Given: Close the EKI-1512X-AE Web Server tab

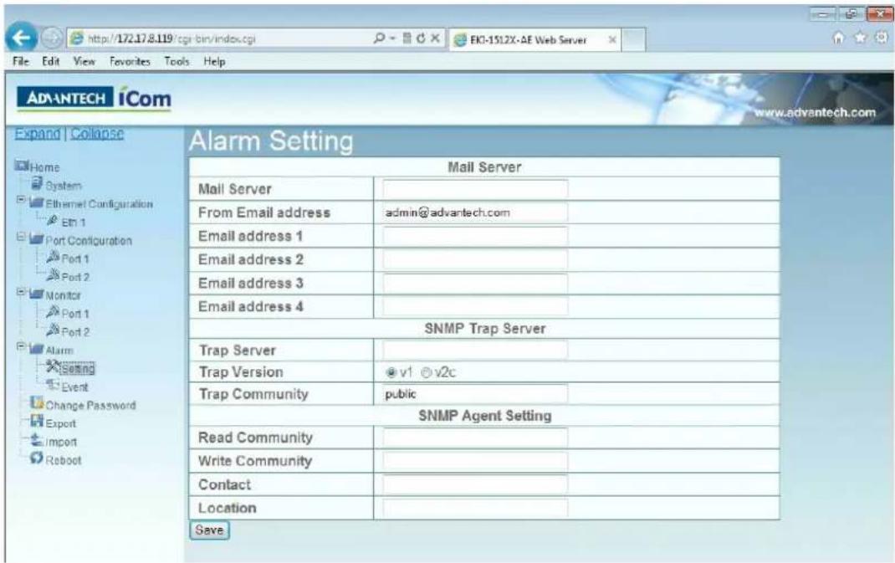Looking at the screenshot, I should pyautogui.click(x=612, y=39).
